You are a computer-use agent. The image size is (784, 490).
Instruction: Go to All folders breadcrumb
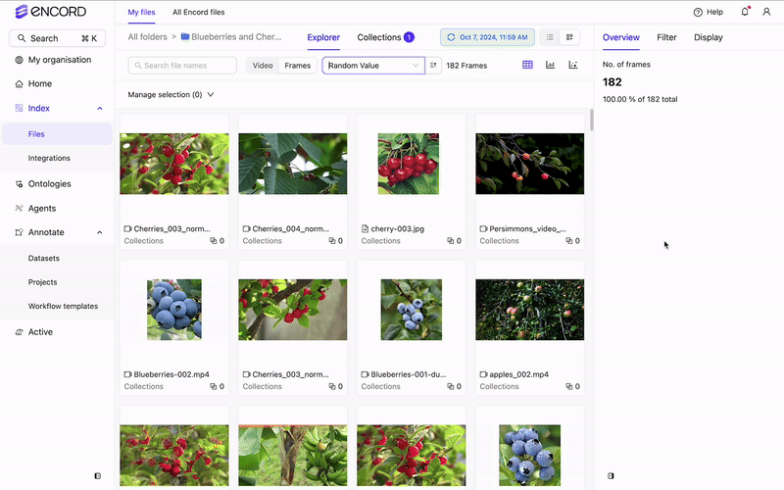148,36
